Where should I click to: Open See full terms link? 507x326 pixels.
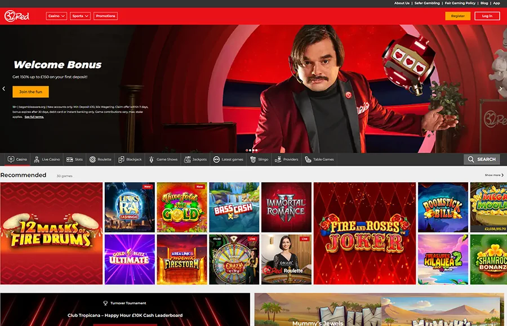tap(34, 117)
